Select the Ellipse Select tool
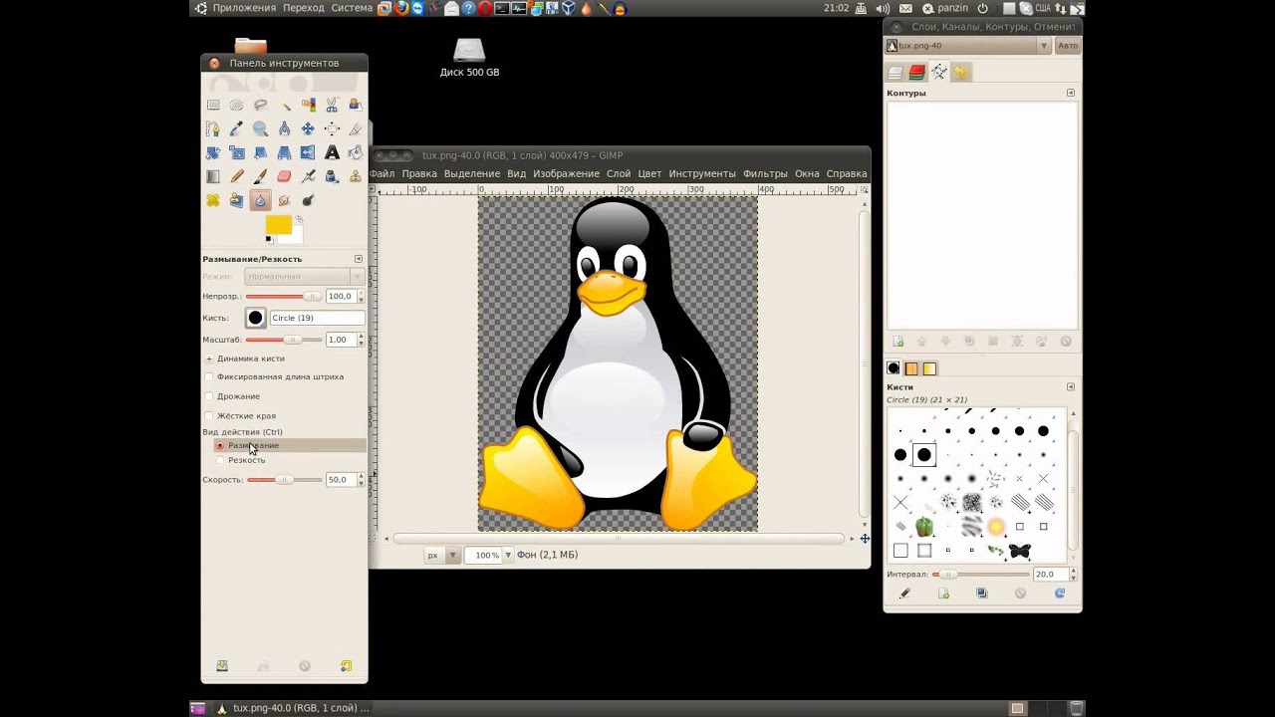 [x=236, y=105]
